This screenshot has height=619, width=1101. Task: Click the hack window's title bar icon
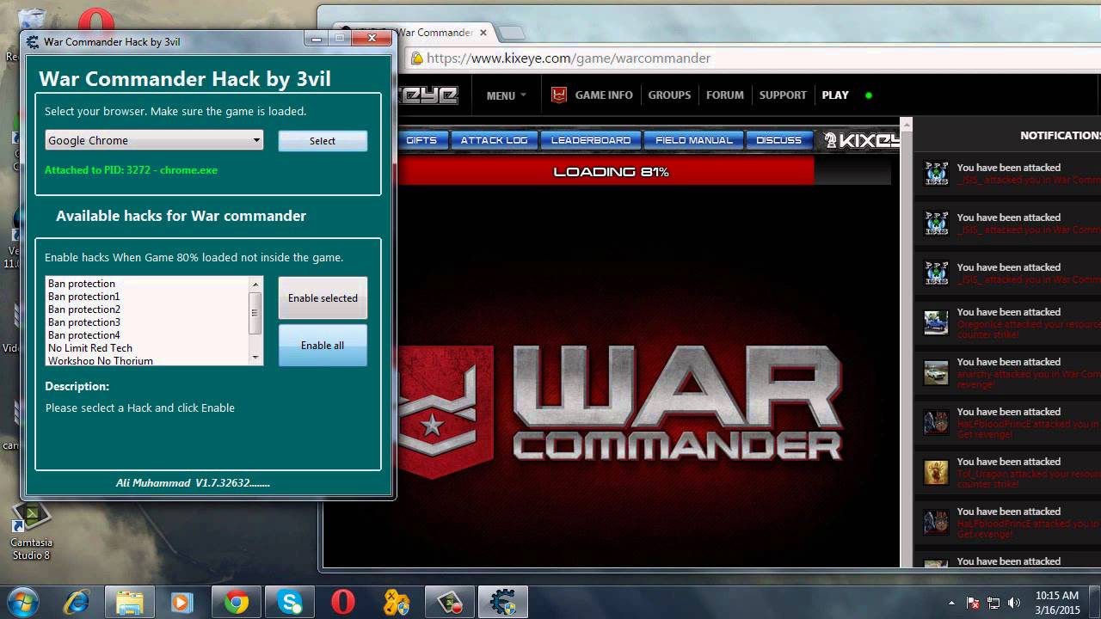[x=33, y=41]
